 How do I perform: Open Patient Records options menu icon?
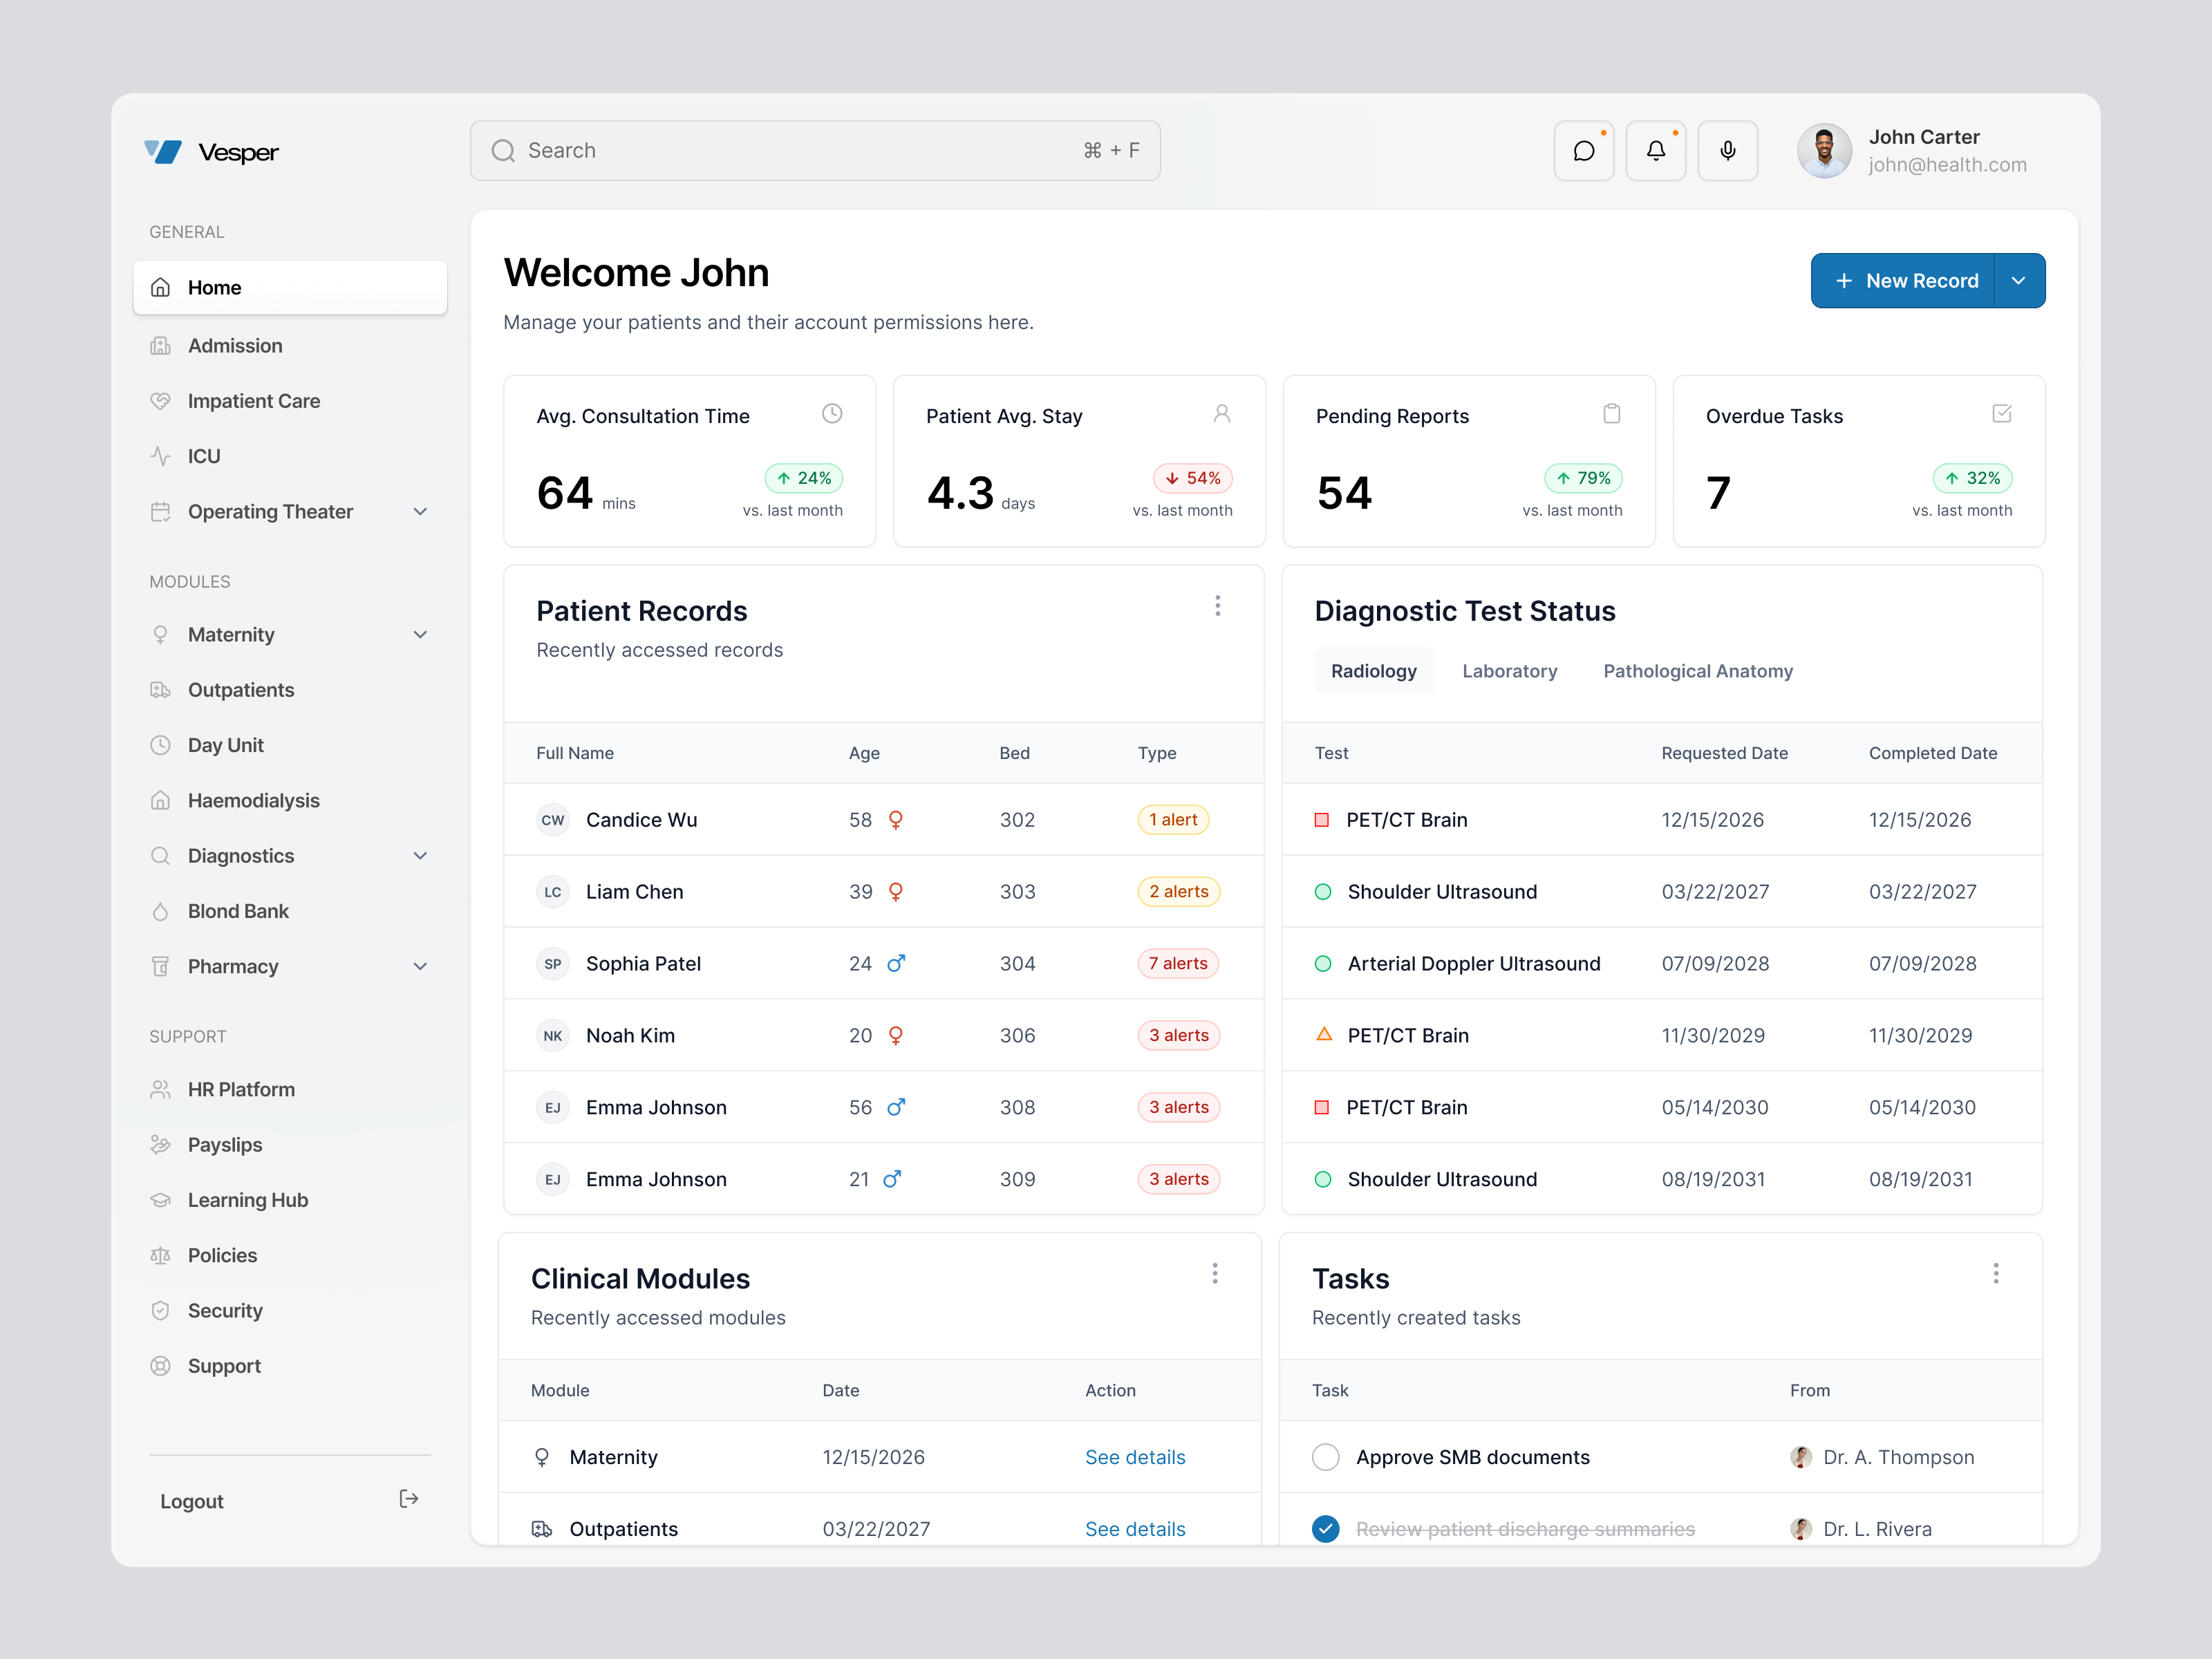(x=1218, y=605)
